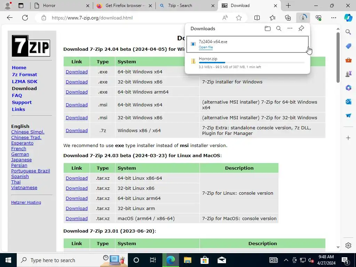Image resolution: width=356 pixels, height=267 pixels.
Task: Launch Copilot from the toolbar
Action: (x=348, y=18)
